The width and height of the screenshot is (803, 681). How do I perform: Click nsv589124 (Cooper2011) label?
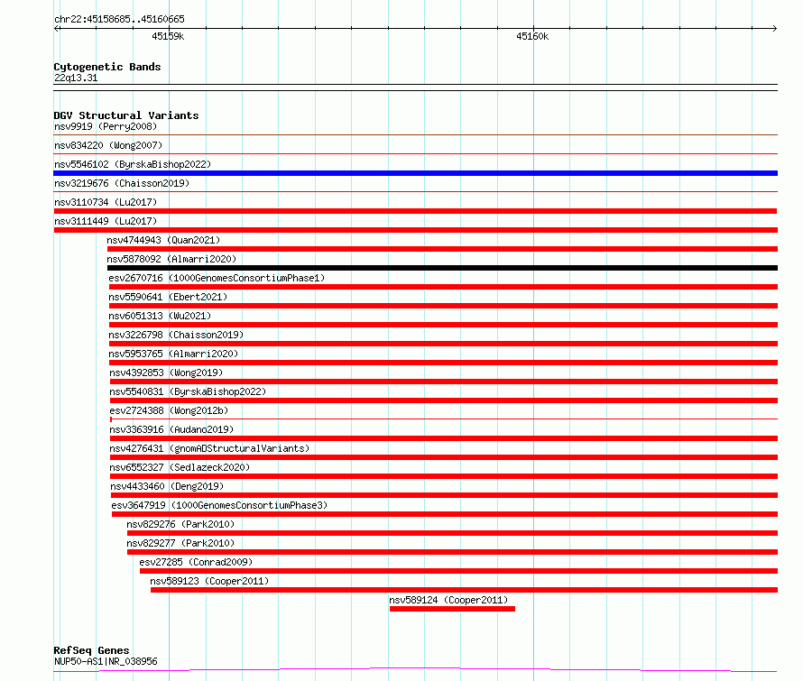[448, 600]
